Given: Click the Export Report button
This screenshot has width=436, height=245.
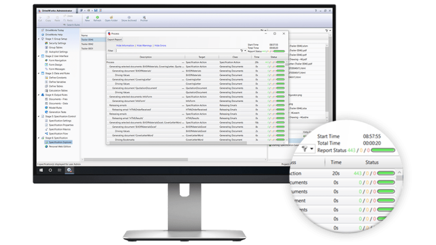Looking at the screenshot, I should coord(115,39).
